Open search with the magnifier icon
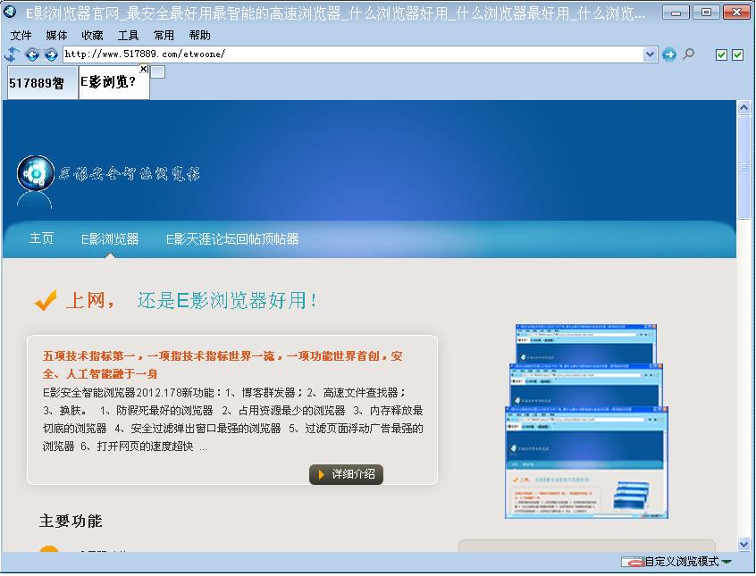The height and width of the screenshot is (576, 756). (688, 54)
